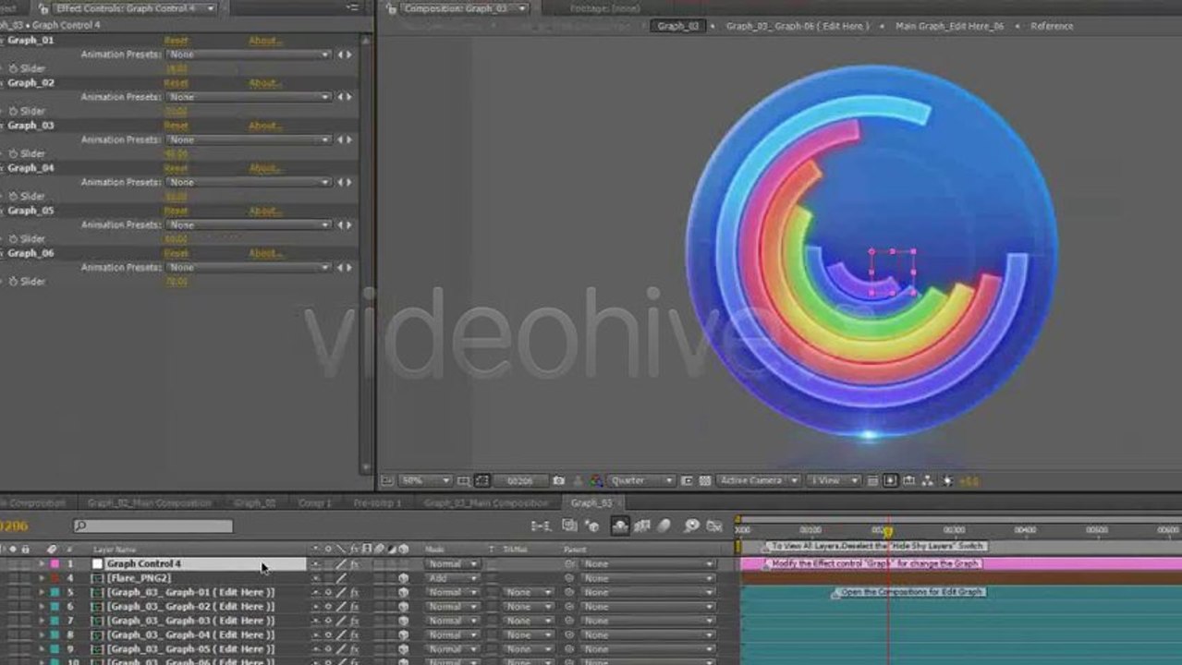Enable the motion blur icon in timeline
1182x665 pixels.
664,526
